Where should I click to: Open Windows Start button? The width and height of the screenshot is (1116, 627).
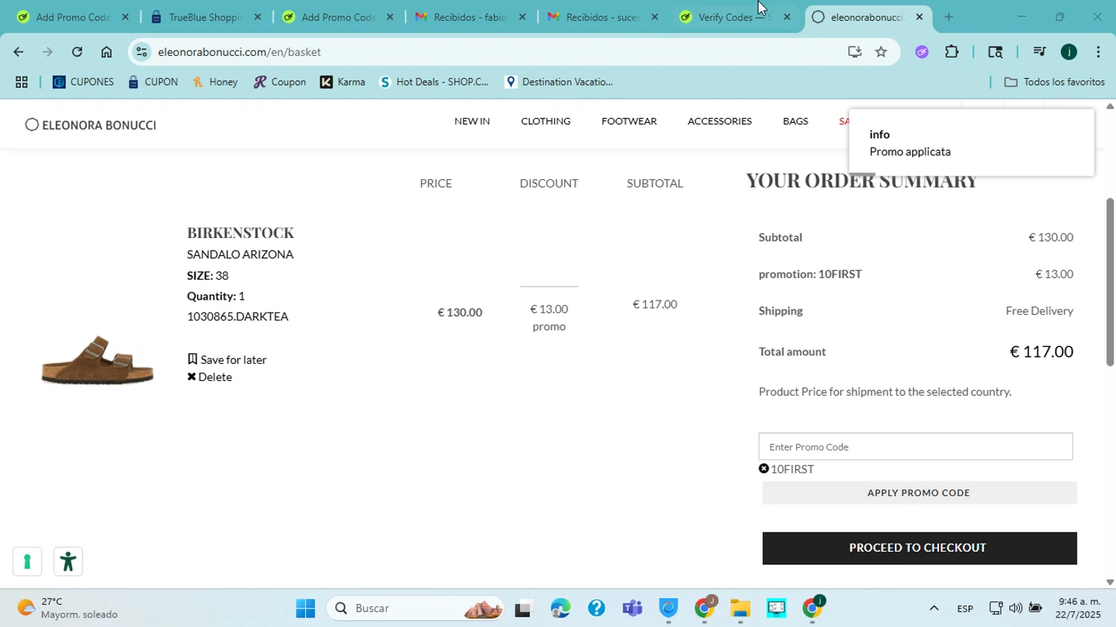(x=305, y=608)
